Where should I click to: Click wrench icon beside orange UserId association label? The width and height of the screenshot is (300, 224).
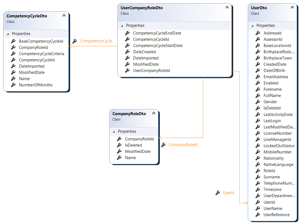pos(218,193)
